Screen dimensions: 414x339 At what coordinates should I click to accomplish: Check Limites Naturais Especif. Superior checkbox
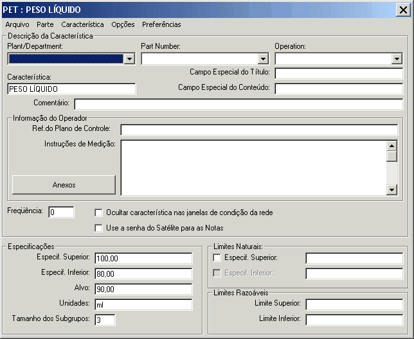(x=217, y=257)
